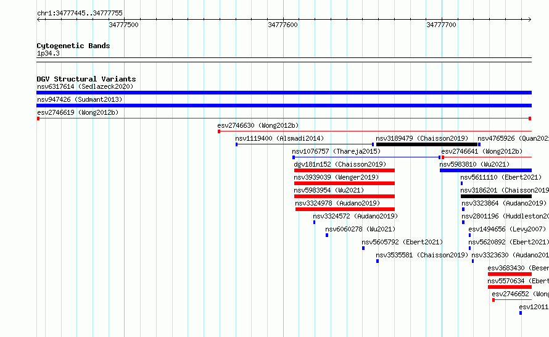Click the blue marker under nsv3324572

315,222
